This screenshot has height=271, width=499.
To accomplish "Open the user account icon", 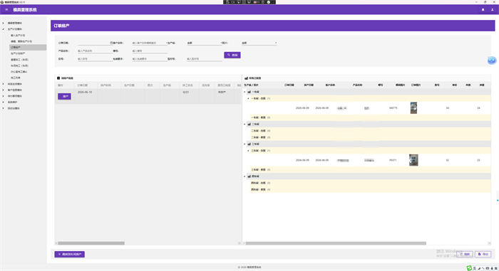I will pyautogui.click(x=492, y=9).
